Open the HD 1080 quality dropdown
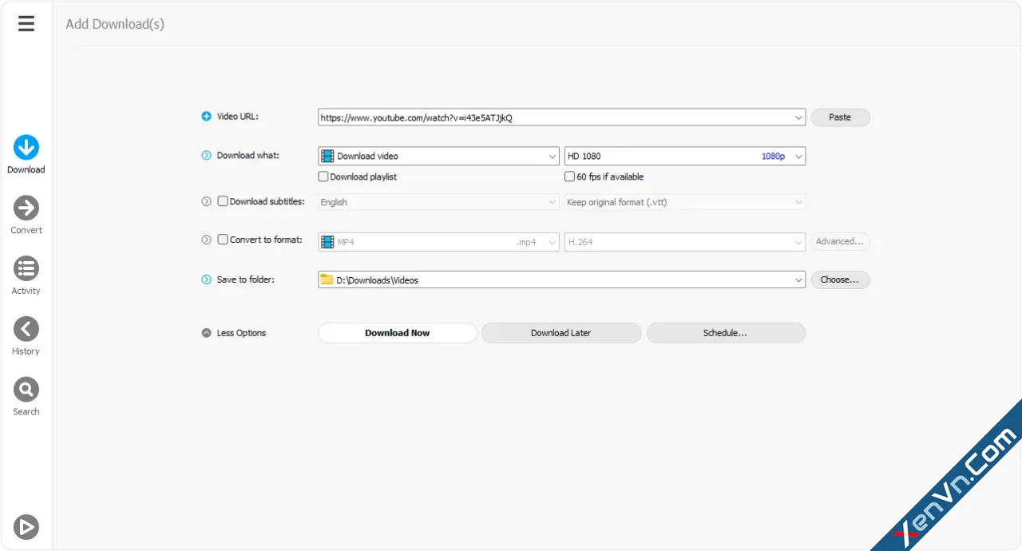The height and width of the screenshot is (551, 1022). point(685,156)
